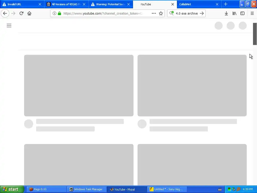
Task: Click the page vertical scrollbar thumb
Action: pyautogui.click(x=255, y=34)
